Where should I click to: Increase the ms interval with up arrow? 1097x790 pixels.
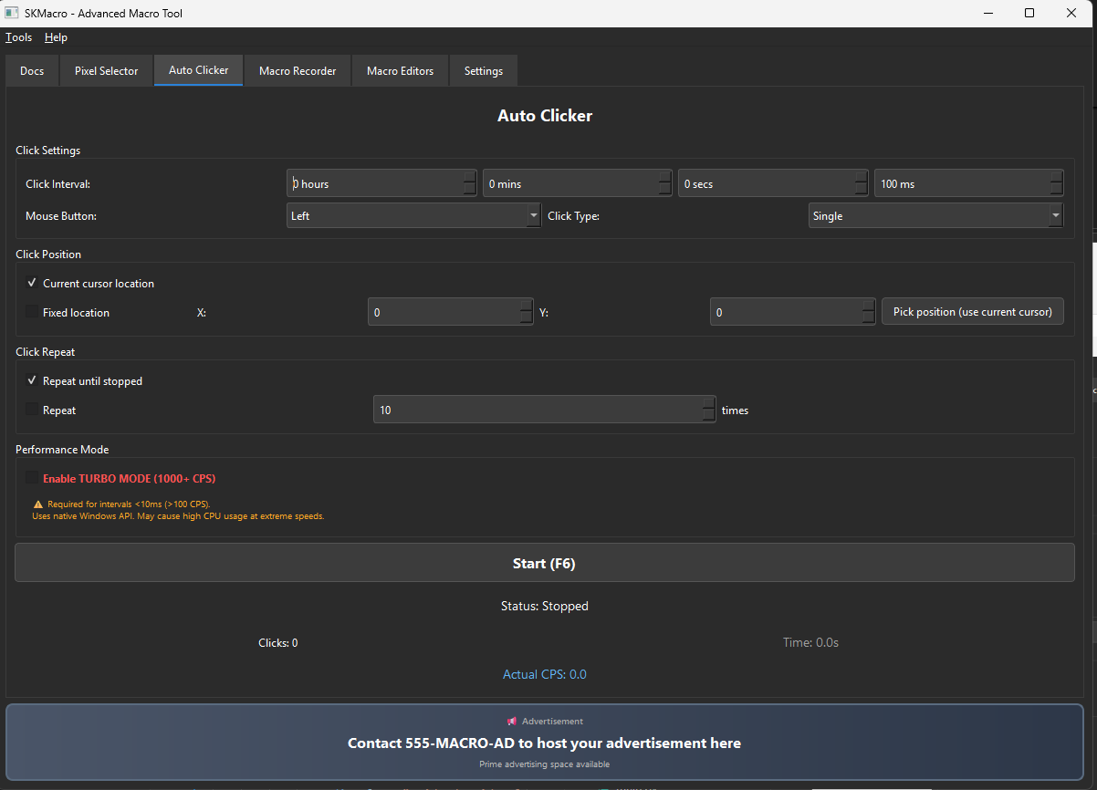pos(1056,177)
